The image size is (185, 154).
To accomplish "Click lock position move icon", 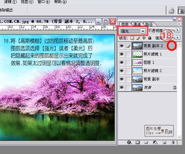I will 144,38.
